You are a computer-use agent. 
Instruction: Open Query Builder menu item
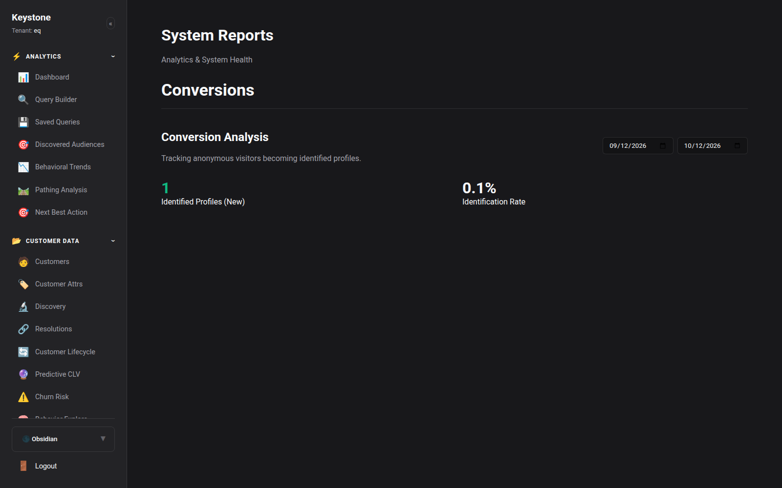tap(63, 100)
